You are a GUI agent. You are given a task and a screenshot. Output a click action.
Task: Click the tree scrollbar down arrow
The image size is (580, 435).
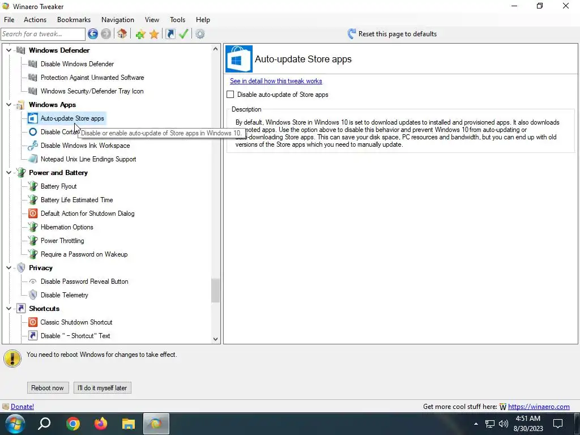pyautogui.click(x=216, y=339)
